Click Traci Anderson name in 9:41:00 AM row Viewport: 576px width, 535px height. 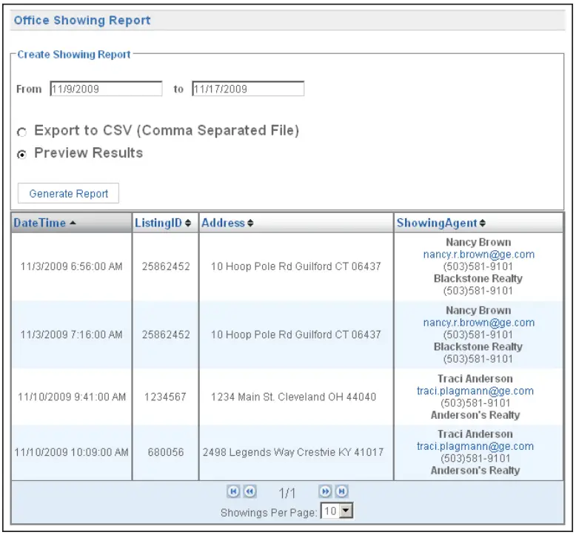[475, 379]
